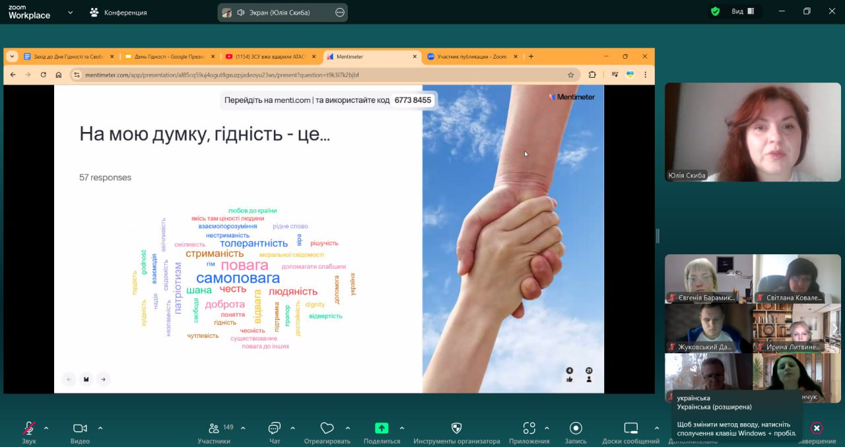Go to the previous Mentimeter slide
Image resolution: width=845 pixels, height=447 pixels.
69,379
